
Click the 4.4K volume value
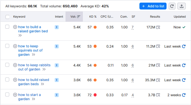(77, 65)
